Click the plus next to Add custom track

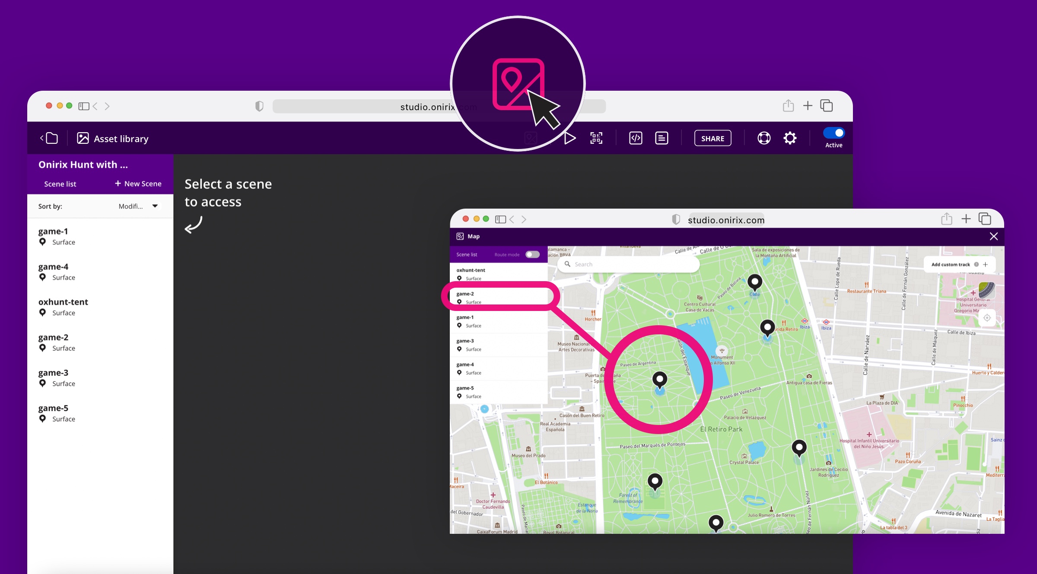[x=986, y=264]
